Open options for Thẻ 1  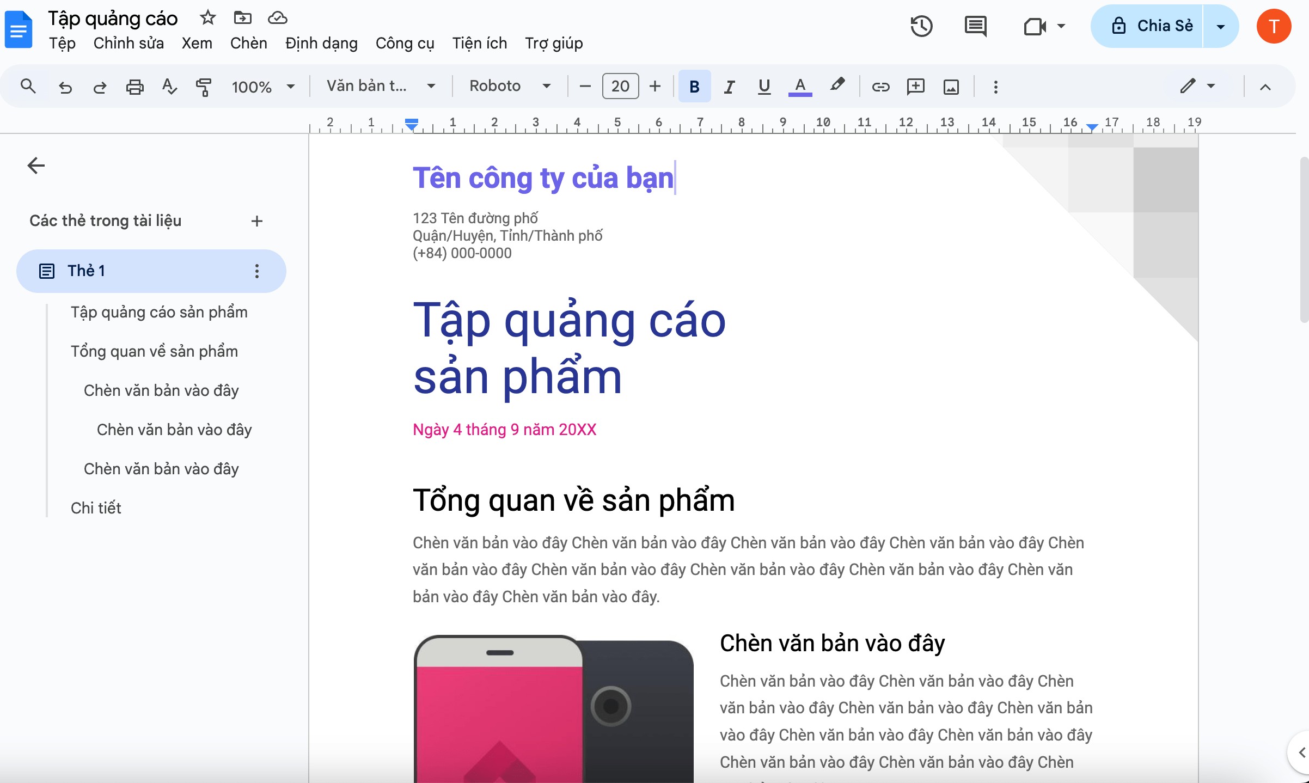[257, 271]
